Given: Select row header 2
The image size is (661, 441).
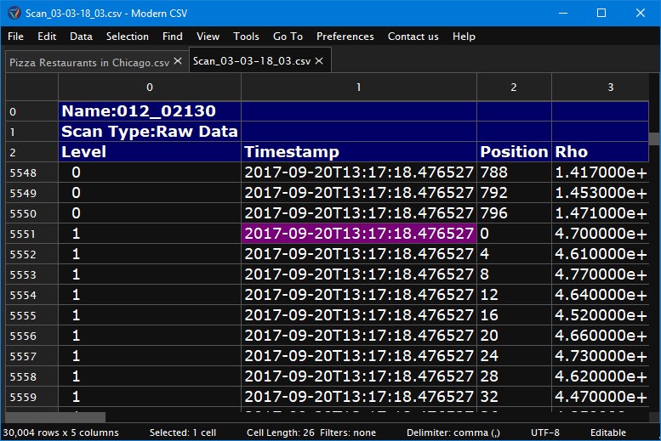Looking at the screenshot, I should [x=31, y=152].
